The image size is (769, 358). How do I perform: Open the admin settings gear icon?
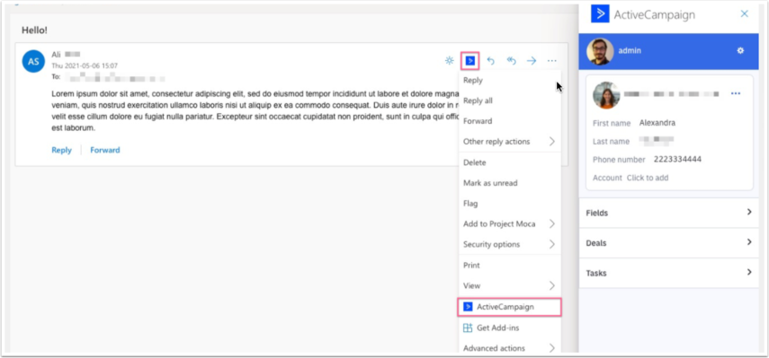tap(740, 51)
